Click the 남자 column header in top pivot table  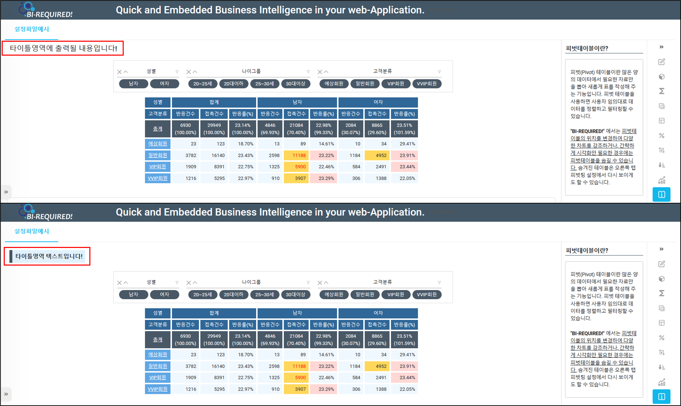(297, 102)
